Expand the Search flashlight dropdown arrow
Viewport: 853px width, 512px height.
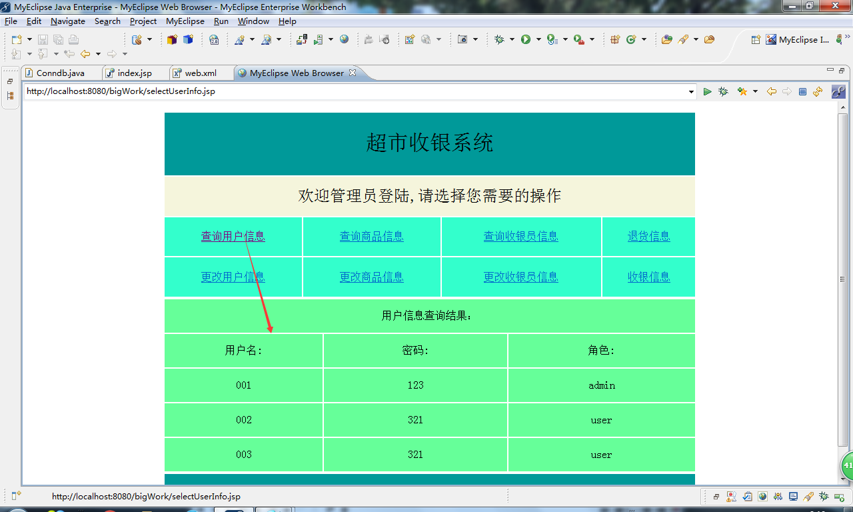pyautogui.click(x=696, y=40)
